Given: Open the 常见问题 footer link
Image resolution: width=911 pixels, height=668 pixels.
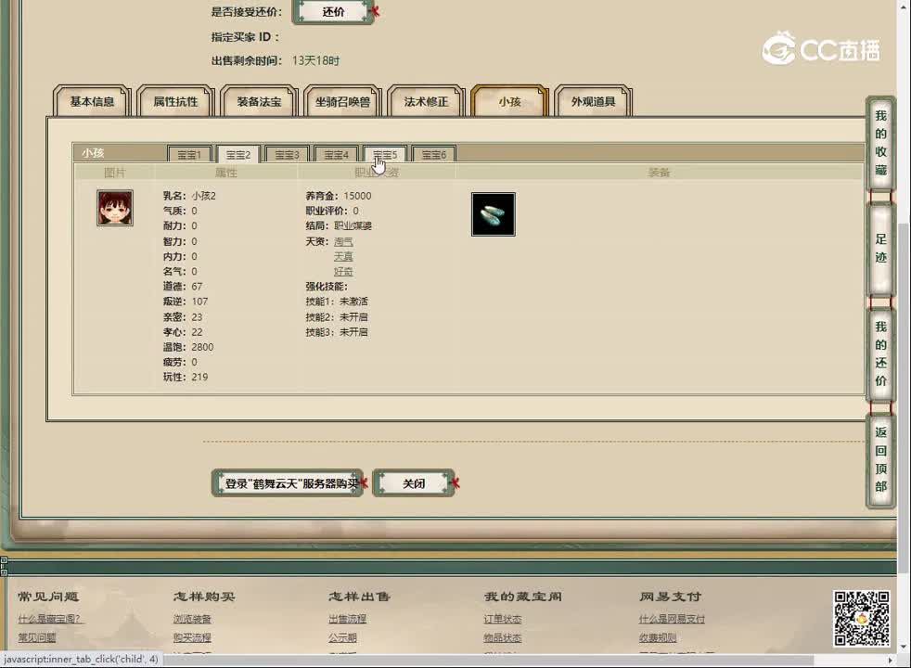Looking at the screenshot, I should click(x=37, y=637).
